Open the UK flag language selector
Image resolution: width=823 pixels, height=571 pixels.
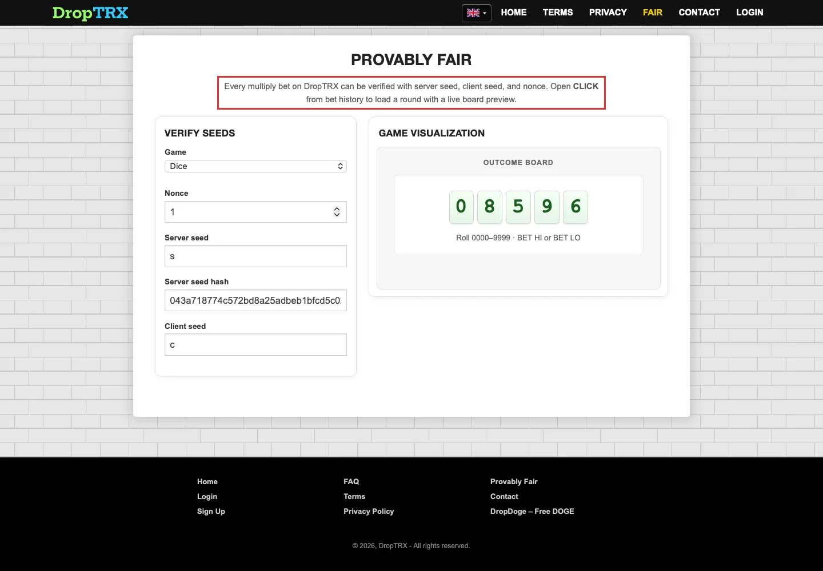pyautogui.click(x=477, y=13)
